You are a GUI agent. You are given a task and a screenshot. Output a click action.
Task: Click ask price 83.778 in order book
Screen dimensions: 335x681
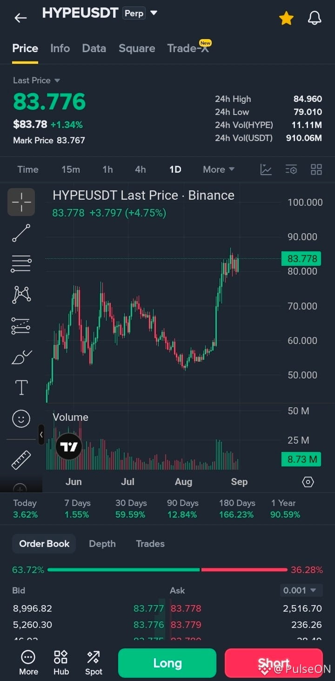186,608
